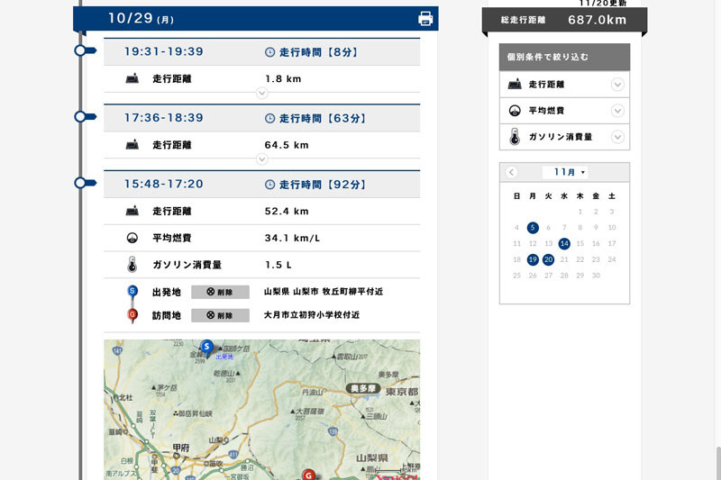The height and width of the screenshot is (480, 721).
Task: Click the red G destination pin icon beside 訪問地
Action: (132, 316)
